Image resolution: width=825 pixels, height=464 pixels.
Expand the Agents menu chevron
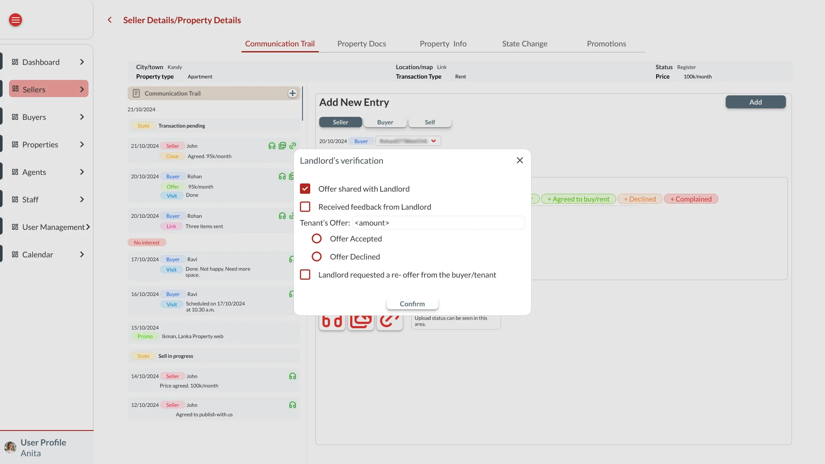[82, 172]
